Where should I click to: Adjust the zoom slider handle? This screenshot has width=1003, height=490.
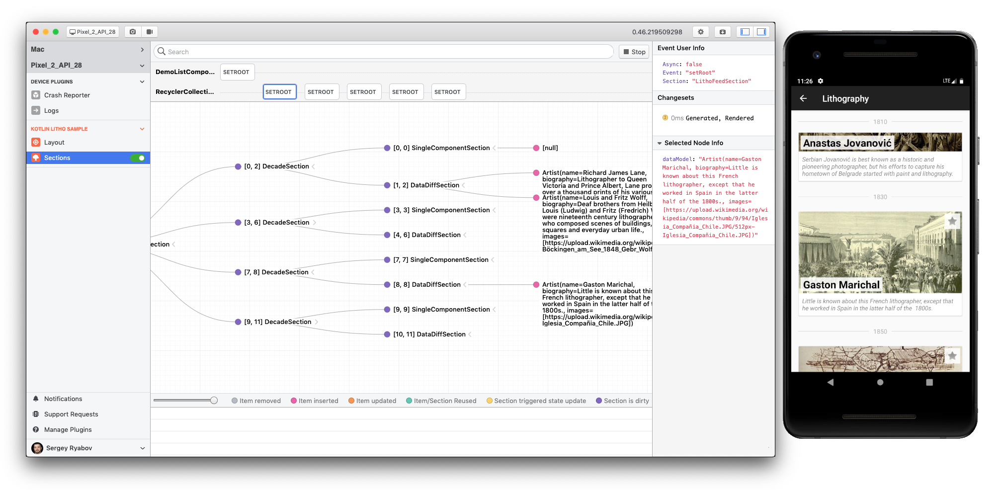(214, 401)
